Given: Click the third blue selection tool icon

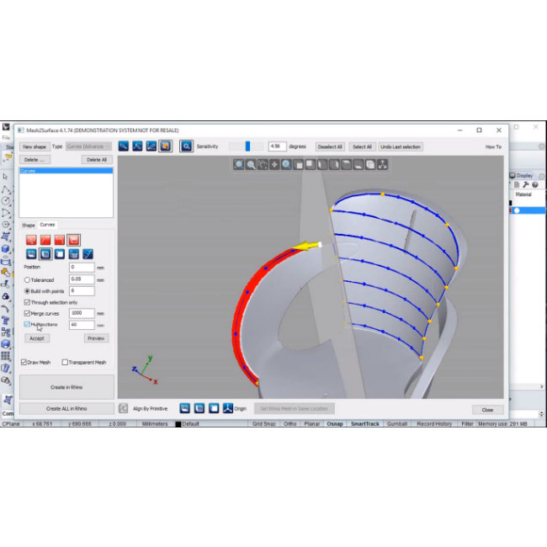Looking at the screenshot, I should click(x=151, y=146).
